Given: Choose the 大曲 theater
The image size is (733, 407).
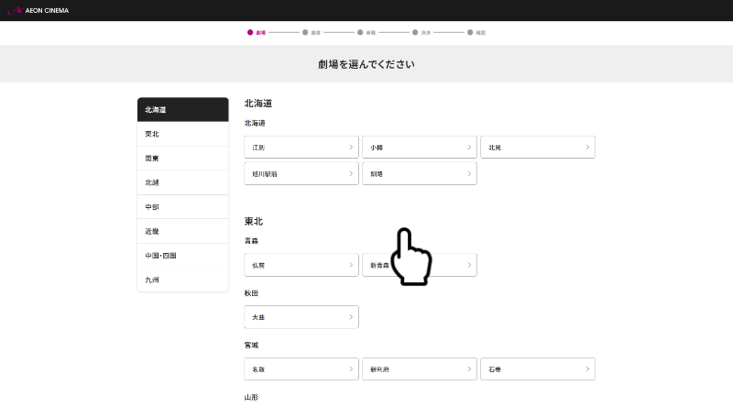Looking at the screenshot, I should 301,317.
